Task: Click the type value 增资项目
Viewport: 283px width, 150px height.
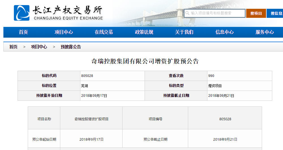Action: 215,86
